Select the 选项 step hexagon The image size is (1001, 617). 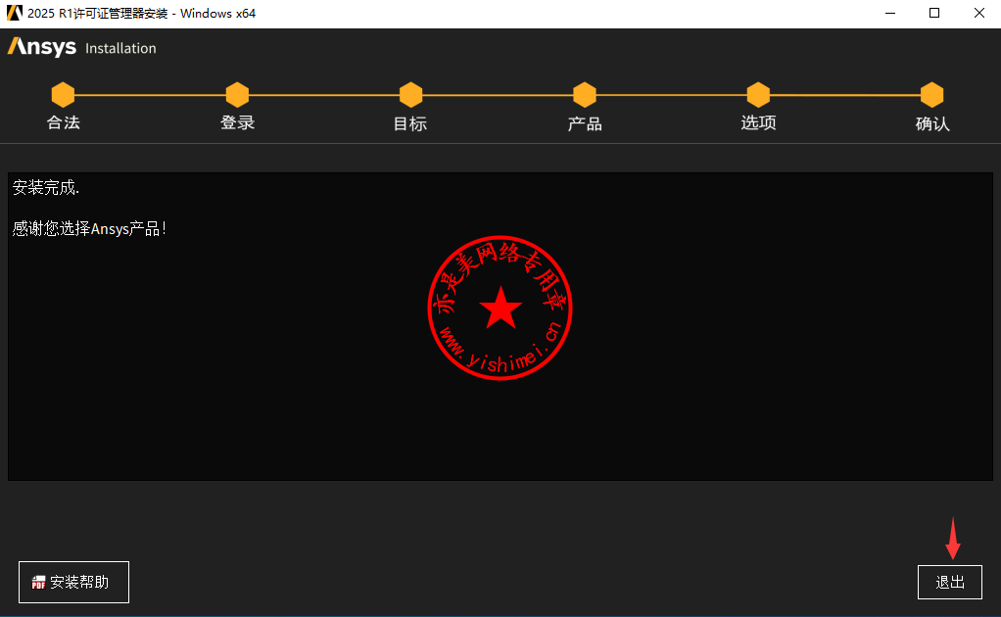tap(758, 95)
